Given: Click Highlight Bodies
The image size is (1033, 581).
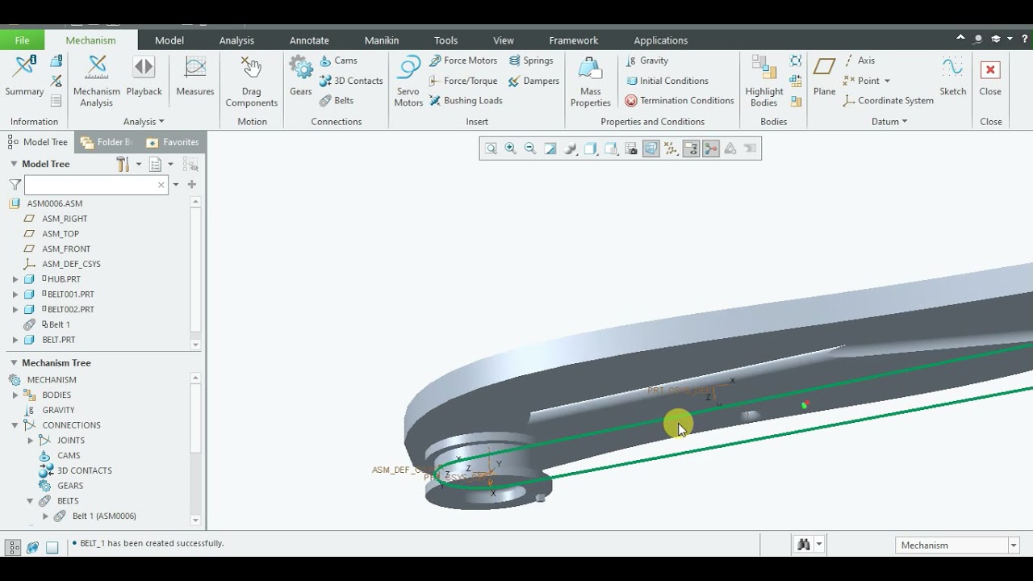Looking at the screenshot, I should click(763, 81).
